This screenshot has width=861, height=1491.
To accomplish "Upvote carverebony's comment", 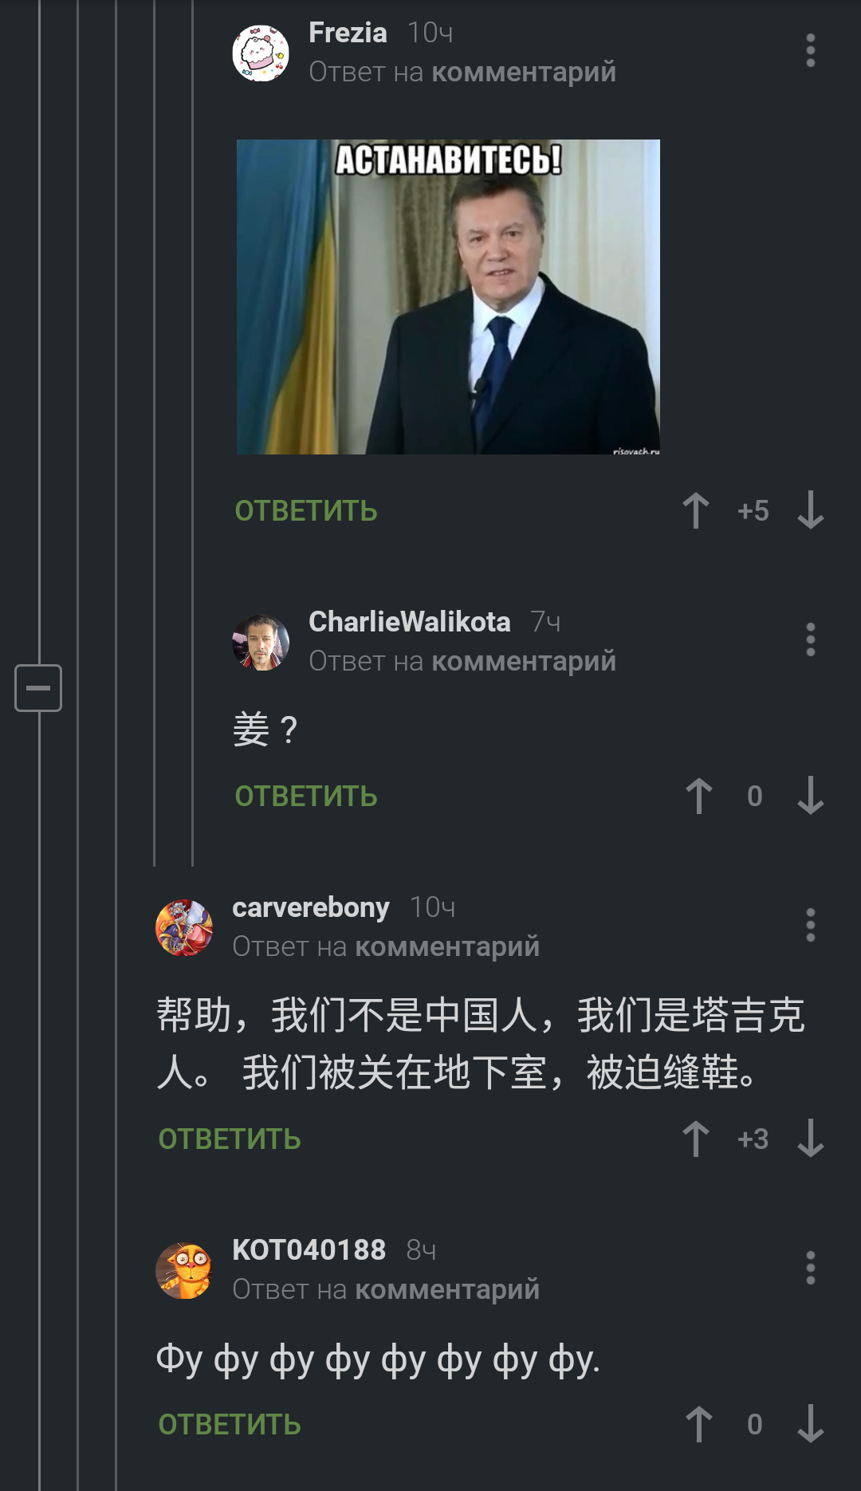I will tap(696, 1139).
